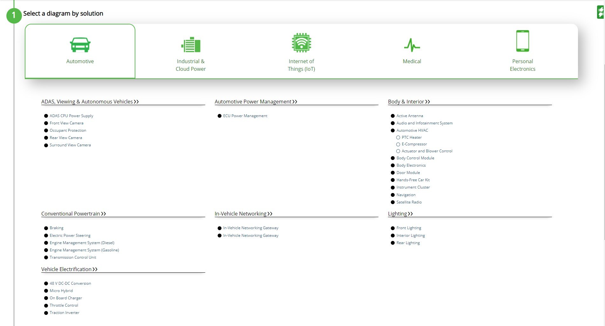
Task: Expand the Vehicle Electrification category
Action: coord(69,269)
